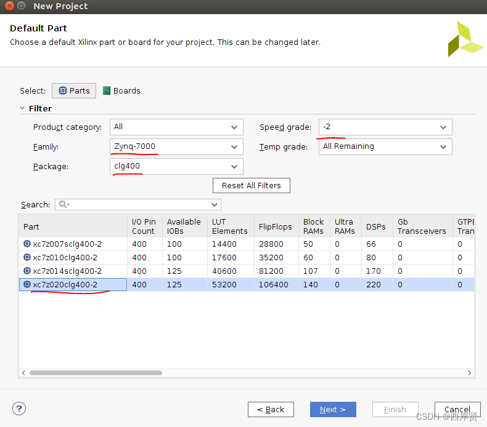Viewport: 487px width, 427px height.
Task: Click the chip icon of xc7z010clg400-2
Action: [27, 257]
